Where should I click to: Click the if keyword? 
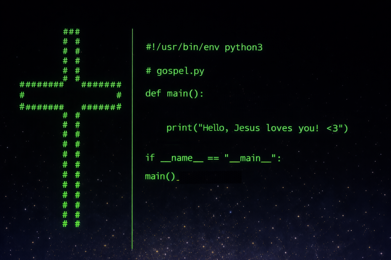150,158
